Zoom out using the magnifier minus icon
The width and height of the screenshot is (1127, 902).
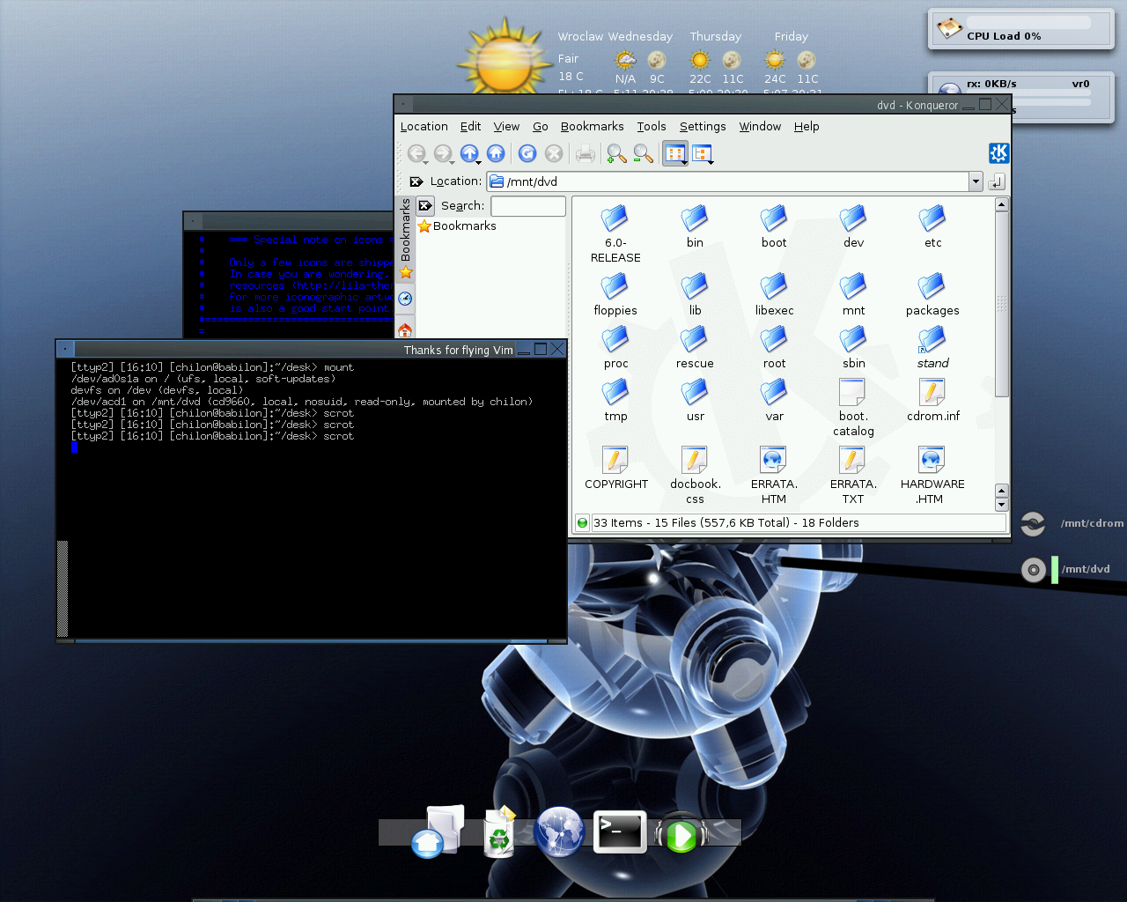(644, 154)
